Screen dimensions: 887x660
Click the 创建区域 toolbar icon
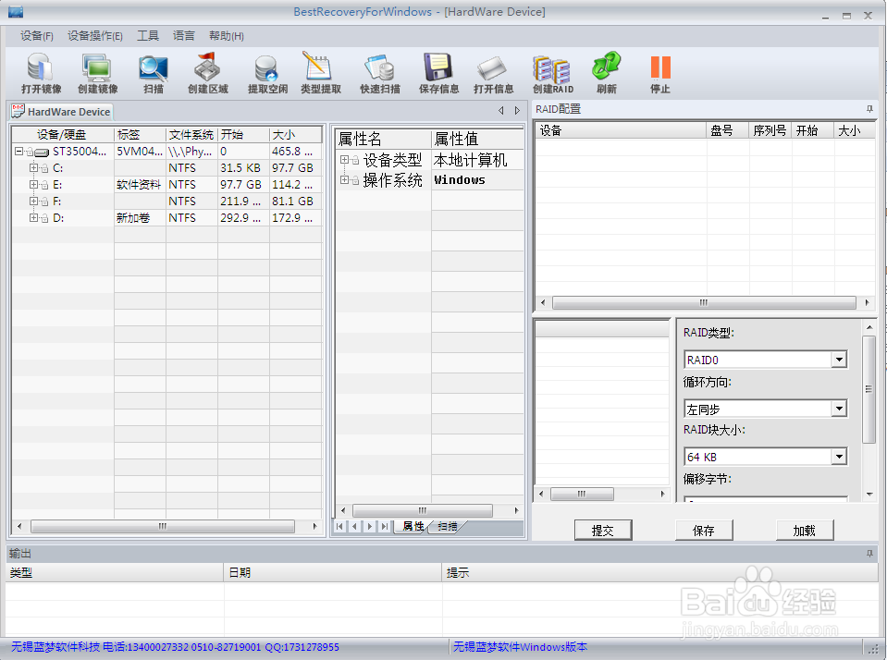(206, 73)
